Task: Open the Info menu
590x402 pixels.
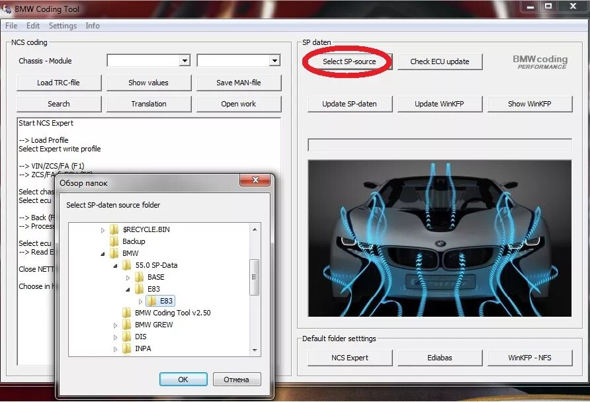Action: point(93,26)
